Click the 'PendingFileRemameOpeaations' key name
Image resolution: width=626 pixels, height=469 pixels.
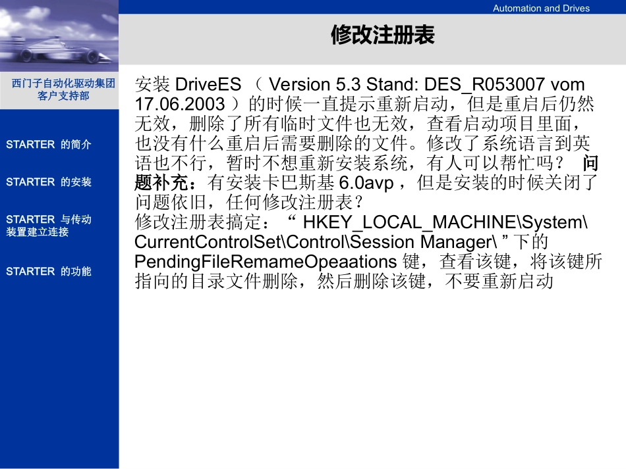point(266,262)
